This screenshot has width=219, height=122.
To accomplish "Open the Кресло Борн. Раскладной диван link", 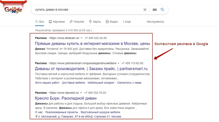I will point(66,98).
